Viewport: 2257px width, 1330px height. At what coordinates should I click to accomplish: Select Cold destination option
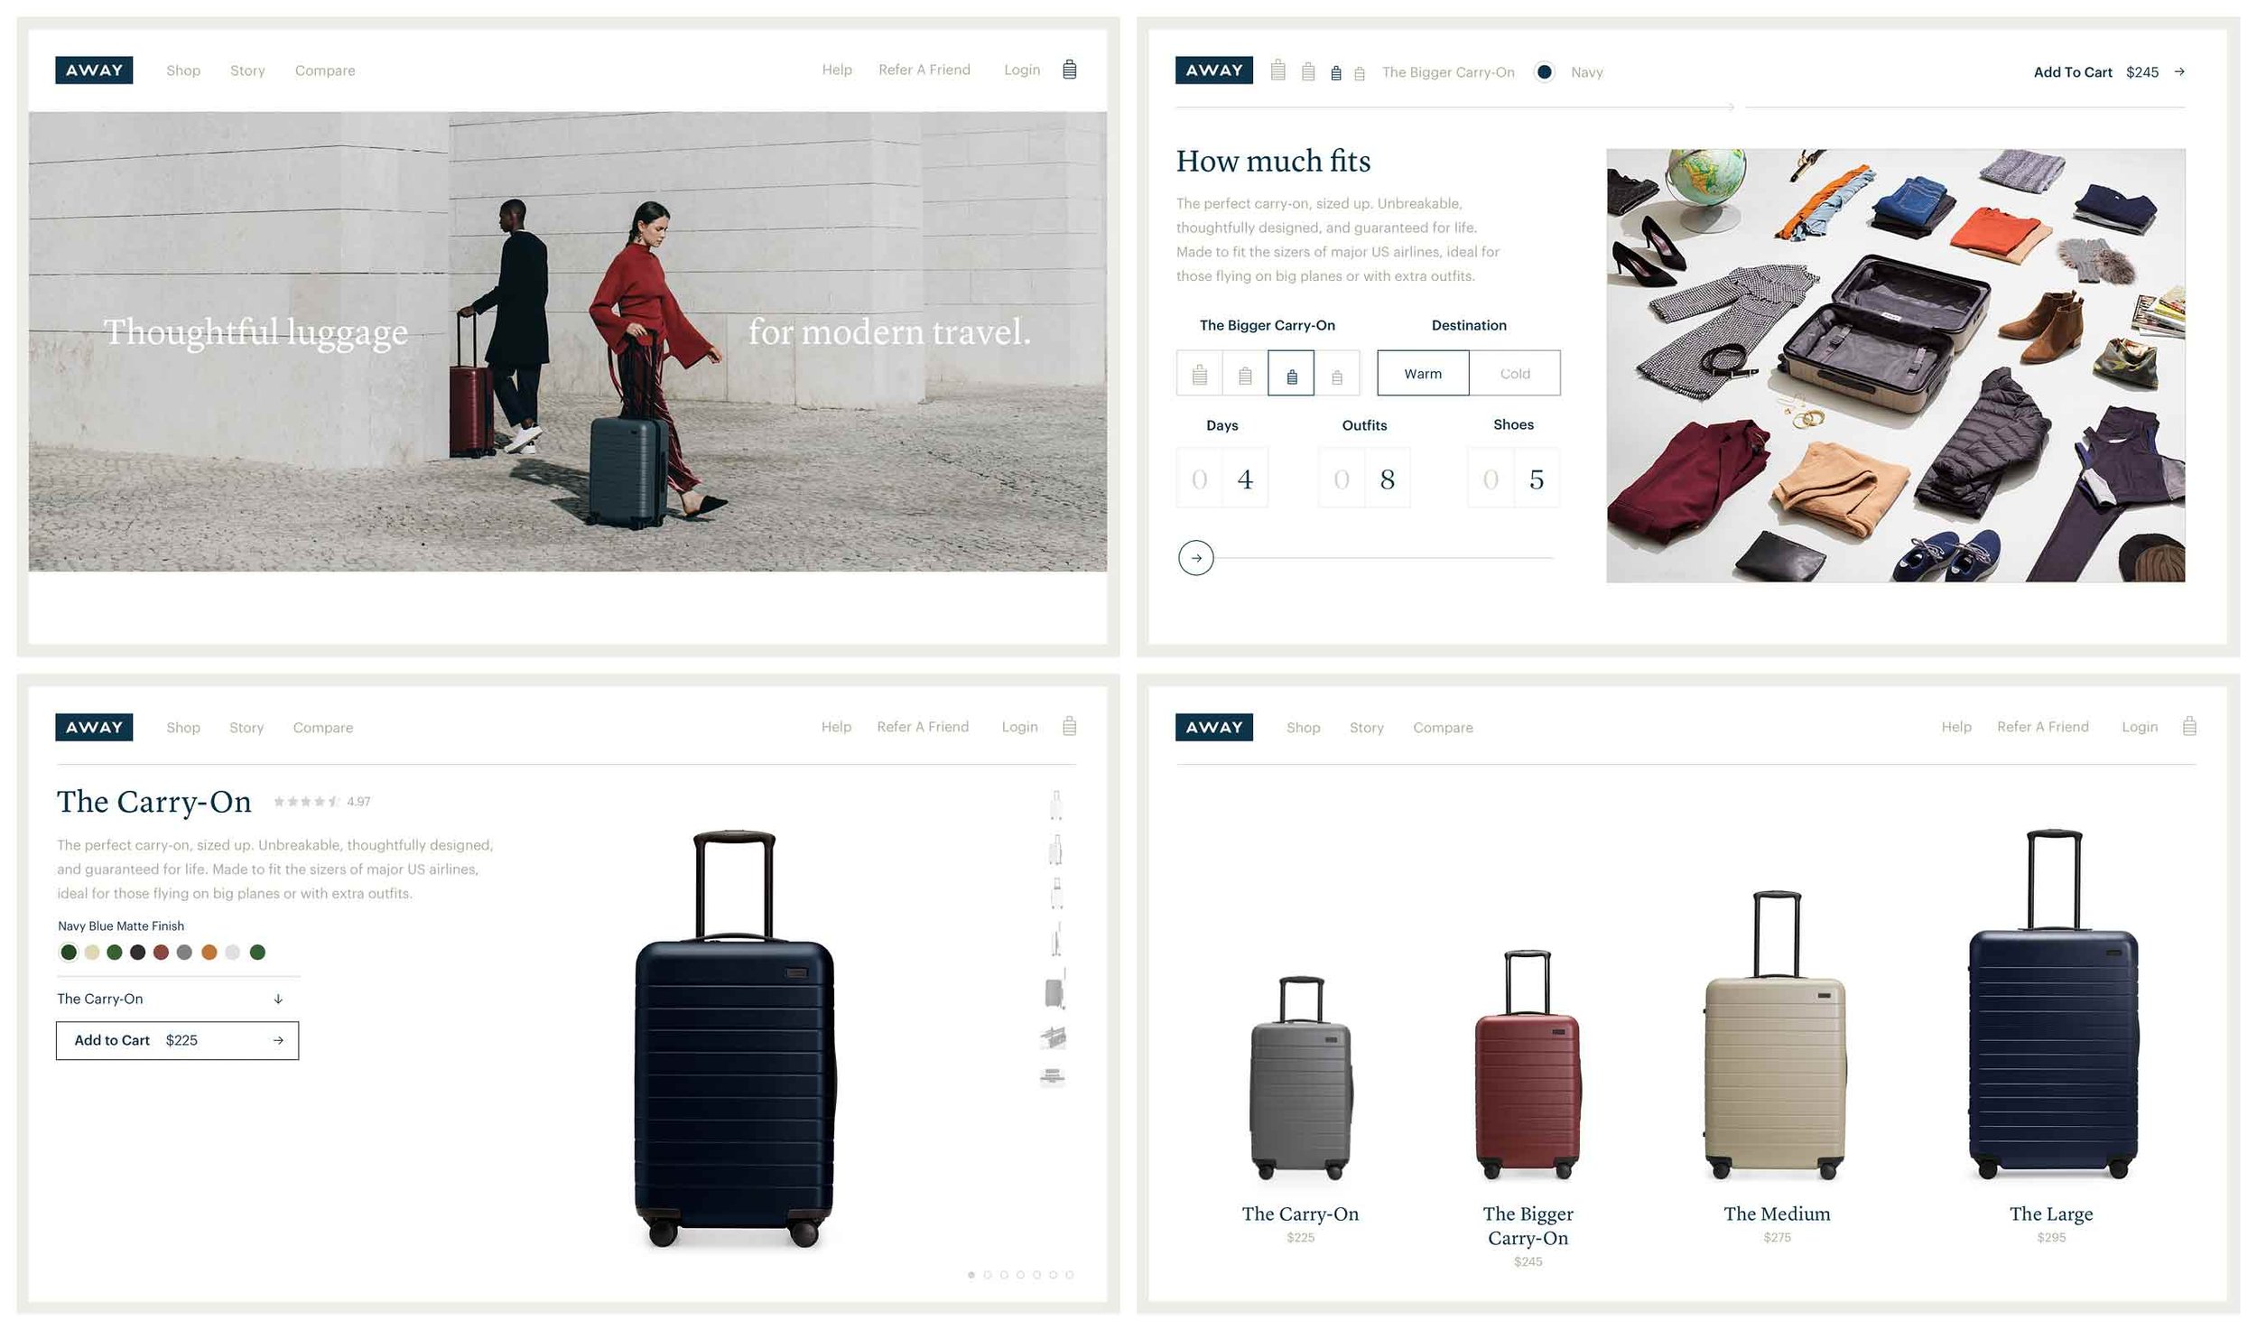coord(1515,373)
